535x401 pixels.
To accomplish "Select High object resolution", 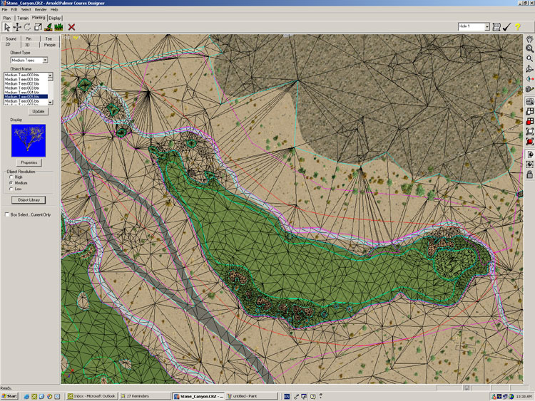I will (x=11, y=177).
